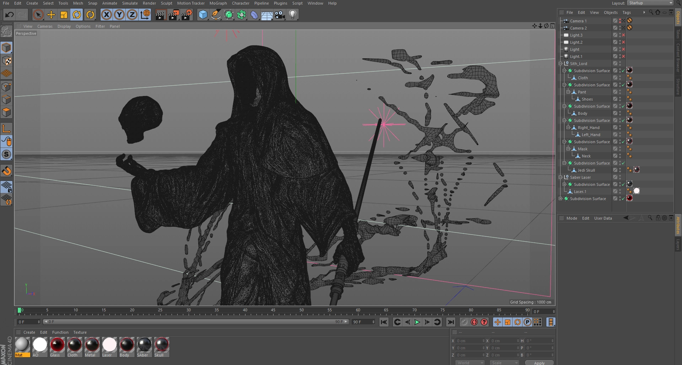The width and height of the screenshot is (682, 365).
Task: Enable the Snap (S) icon in left toolbar
Action: pyautogui.click(x=6, y=154)
